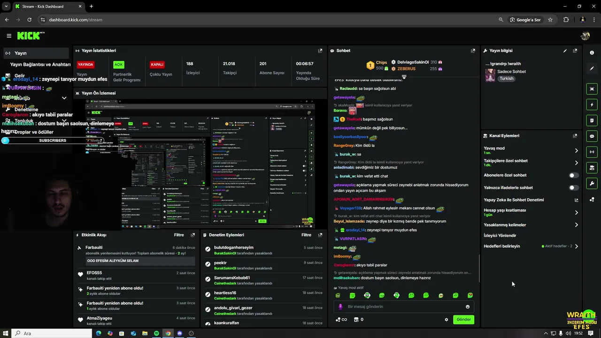Click the shop icon showing 0
Image resolution: width=601 pixels, height=338 pixels.
click(358, 320)
